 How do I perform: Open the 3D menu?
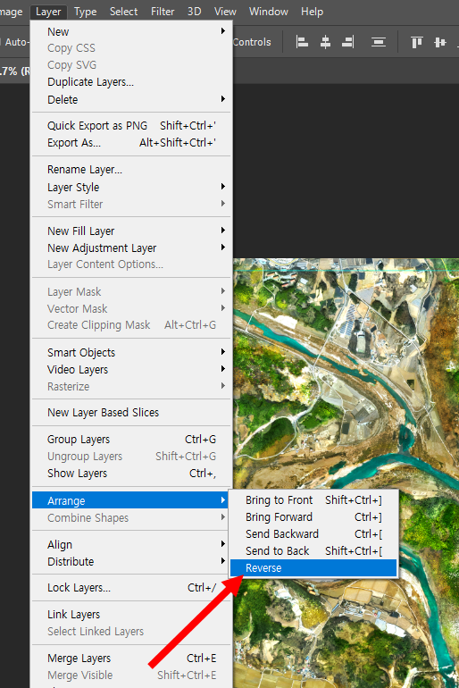pyautogui.click(x=194, y=12)
